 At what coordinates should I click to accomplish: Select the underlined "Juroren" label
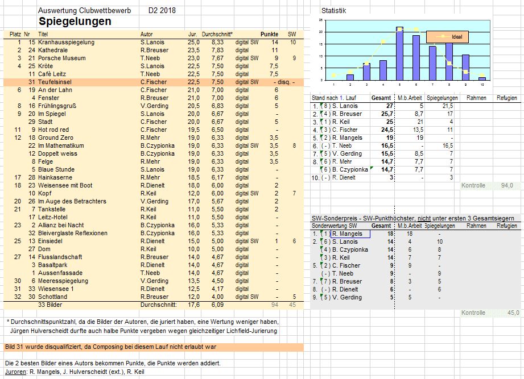[16, 372]
